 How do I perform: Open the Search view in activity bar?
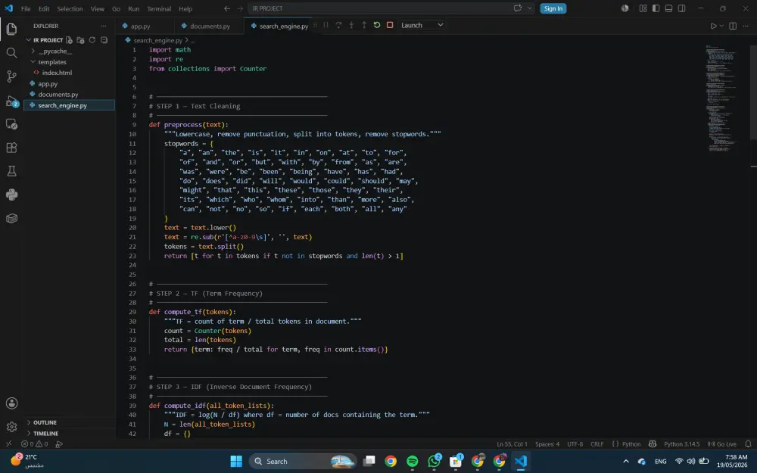click(x=11, y=53)
